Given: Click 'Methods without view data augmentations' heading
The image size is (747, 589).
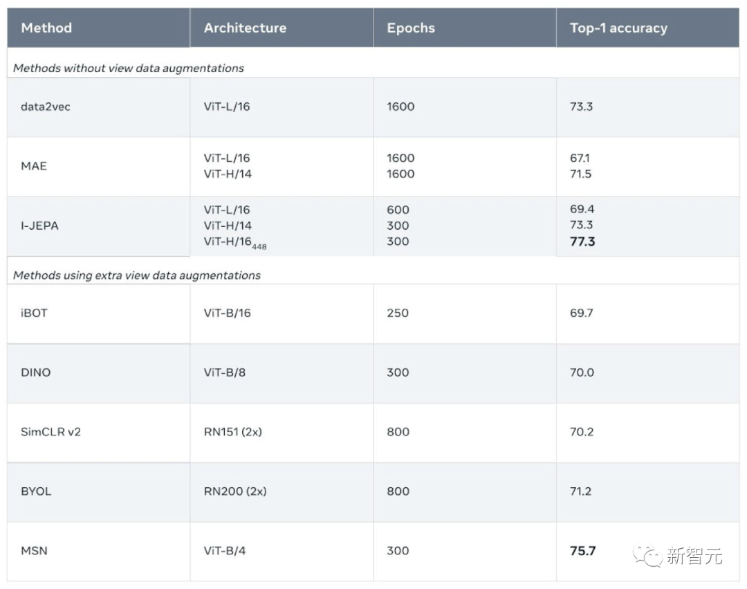Looking at the screenshot, I should [x=129, y=68].
